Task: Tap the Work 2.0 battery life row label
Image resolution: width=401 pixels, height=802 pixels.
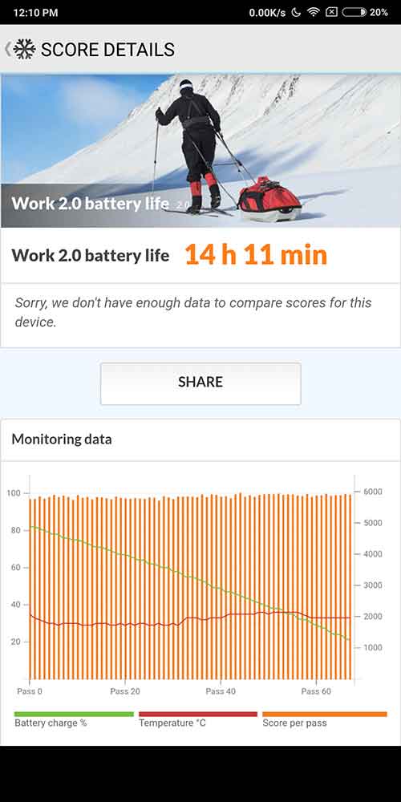Action: pos(90,255)
